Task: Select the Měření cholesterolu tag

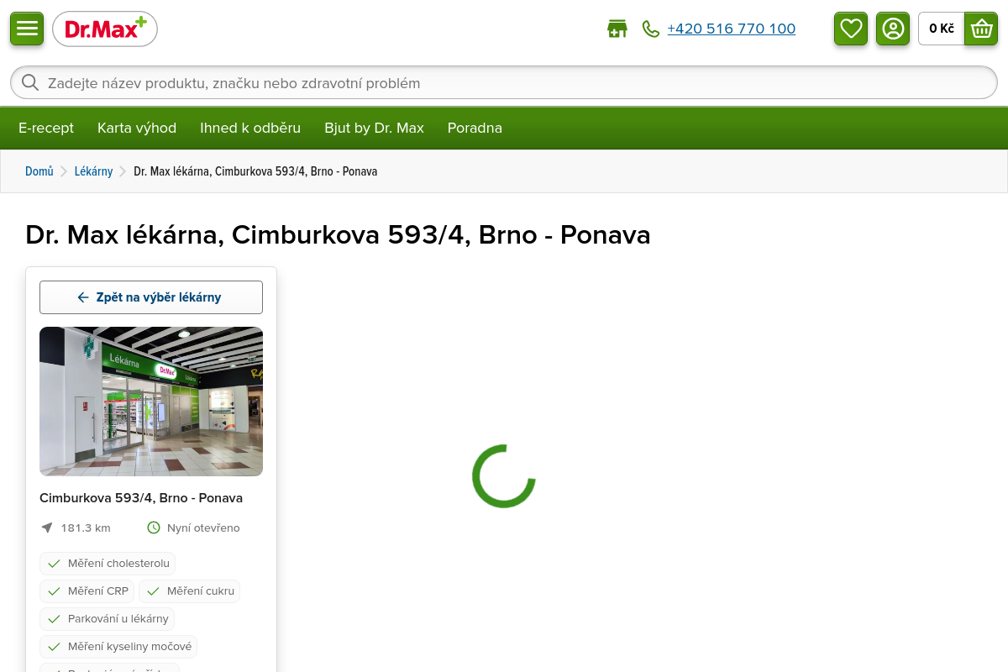Action: pyautogui.click(x=108, y=564)
